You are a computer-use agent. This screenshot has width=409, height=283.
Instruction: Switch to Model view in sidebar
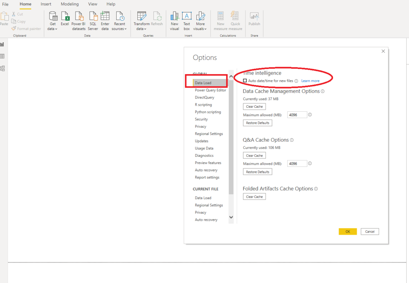(2, 69)
